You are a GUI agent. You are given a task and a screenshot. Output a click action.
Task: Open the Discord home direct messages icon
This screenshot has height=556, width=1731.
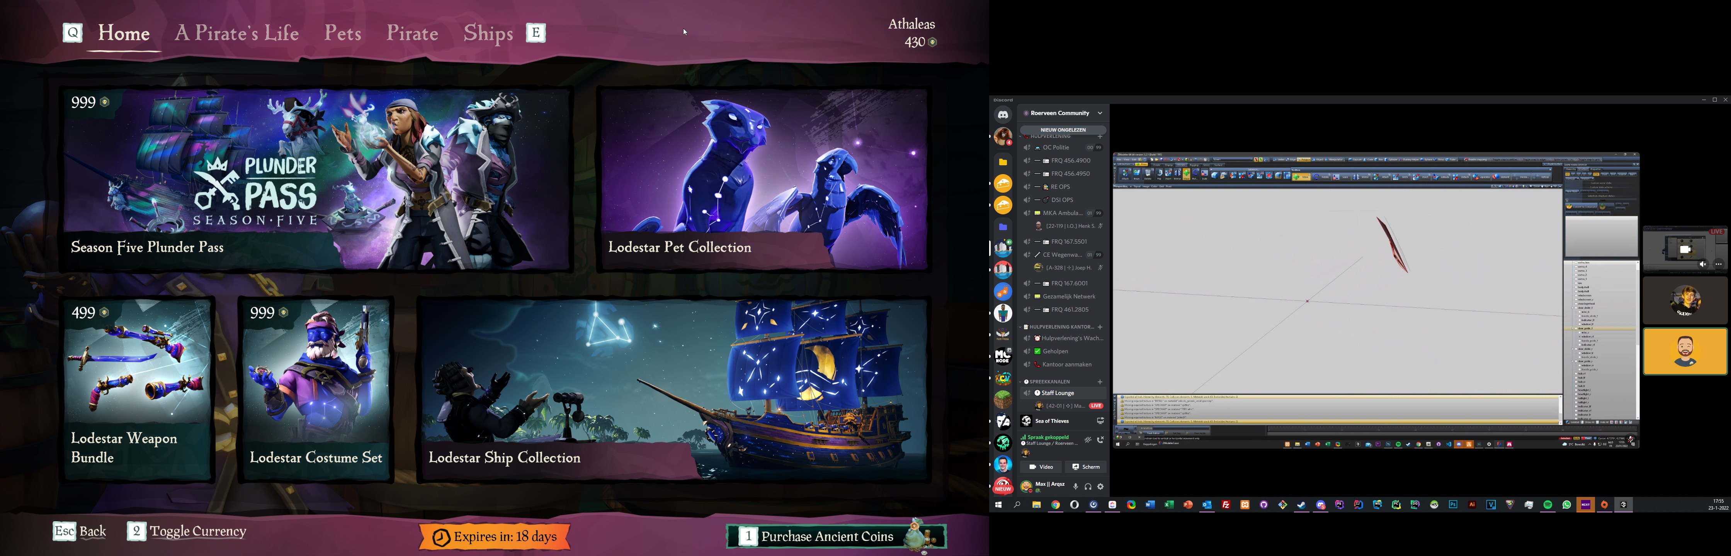1003,115
